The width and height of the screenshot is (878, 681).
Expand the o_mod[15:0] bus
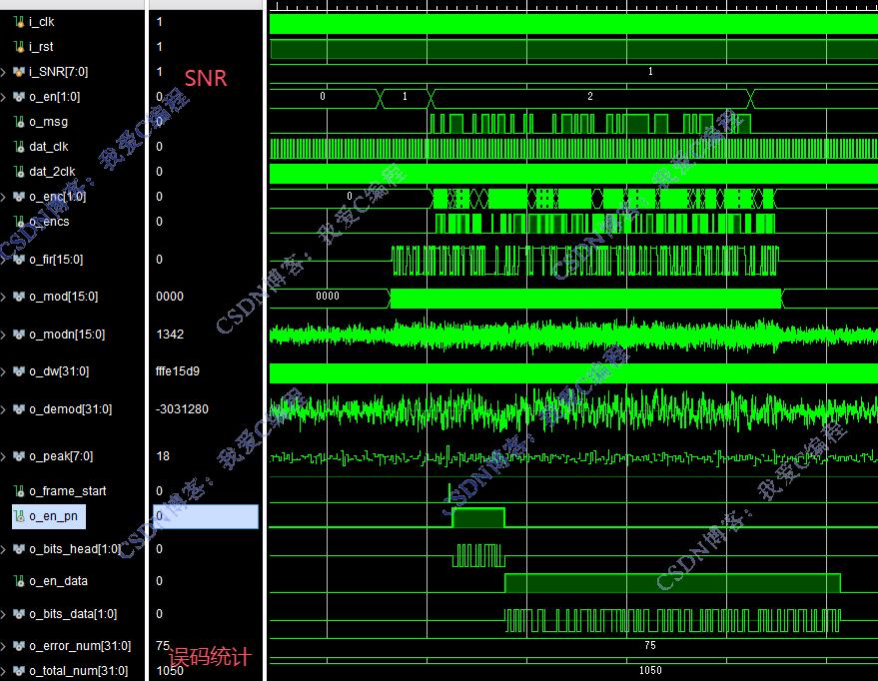click(x=4, y=296)
